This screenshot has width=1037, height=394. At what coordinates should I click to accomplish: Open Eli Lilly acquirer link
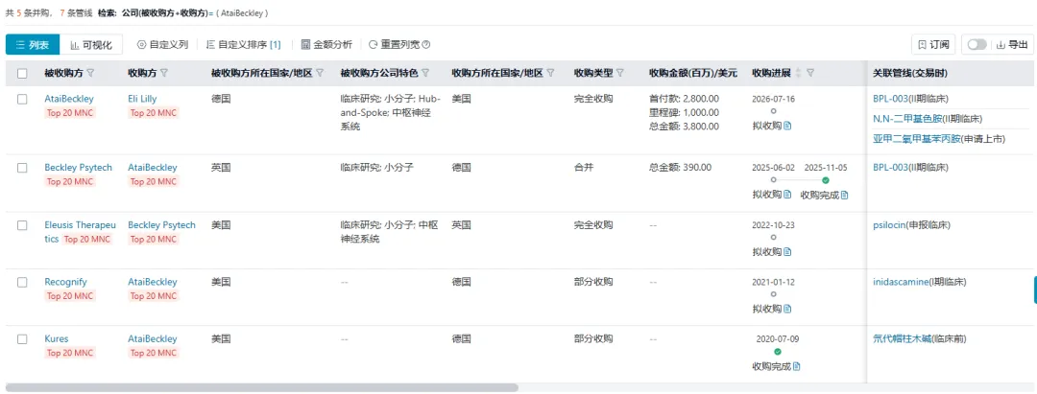point(142,99)
